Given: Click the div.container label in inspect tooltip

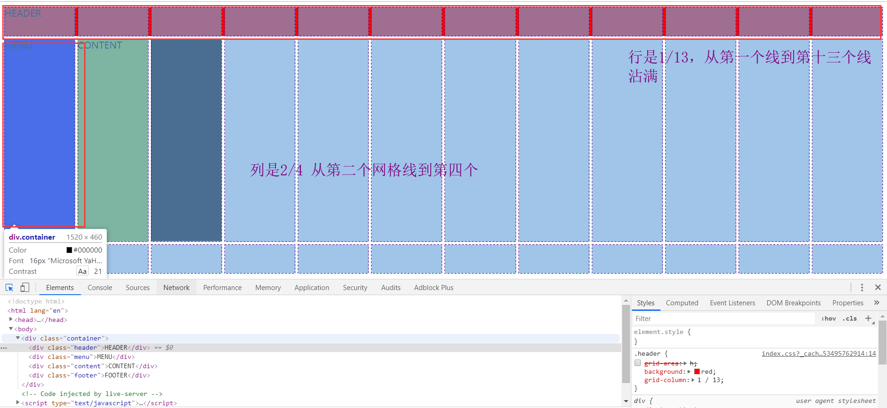Looking at the screenshot, I should [32, 237].
